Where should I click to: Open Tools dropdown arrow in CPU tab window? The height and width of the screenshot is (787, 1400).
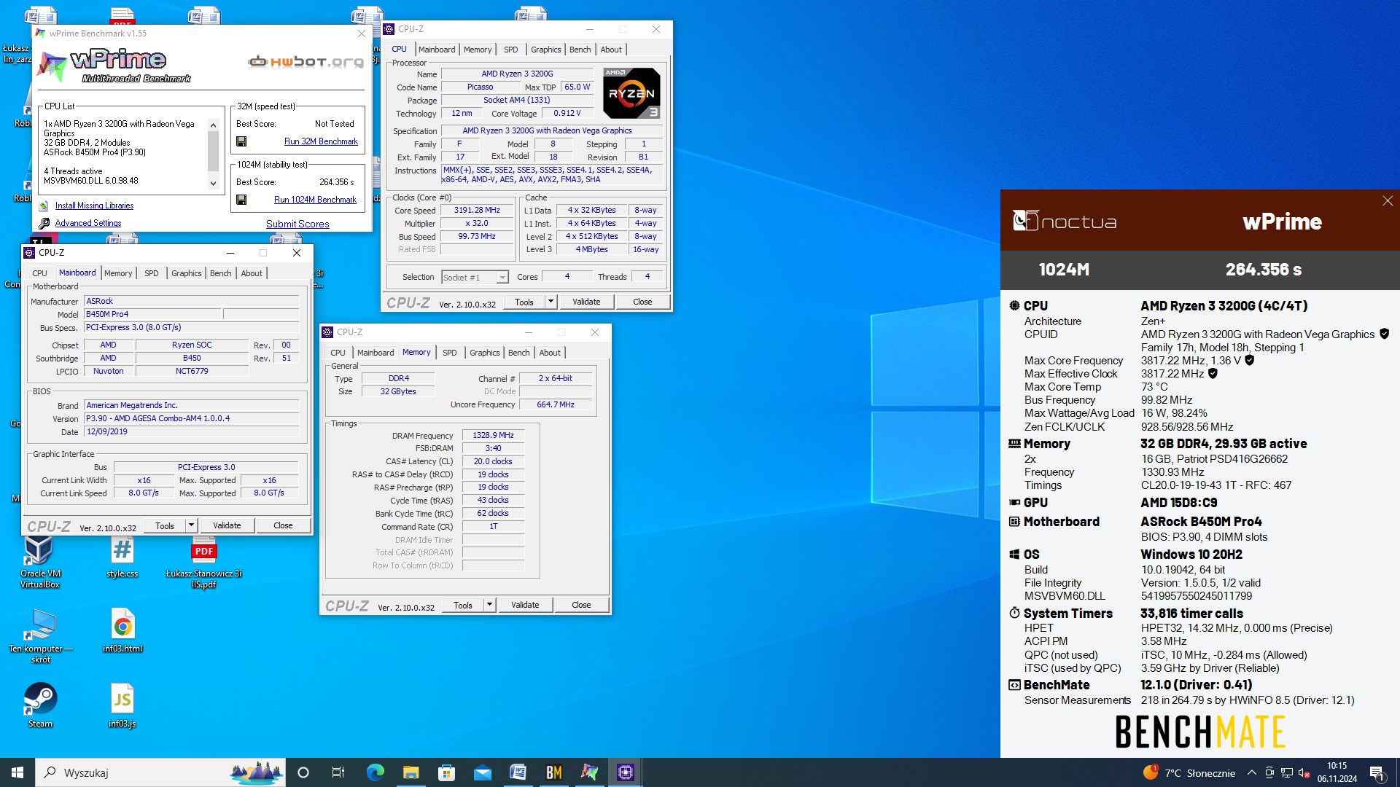point(551,302)
